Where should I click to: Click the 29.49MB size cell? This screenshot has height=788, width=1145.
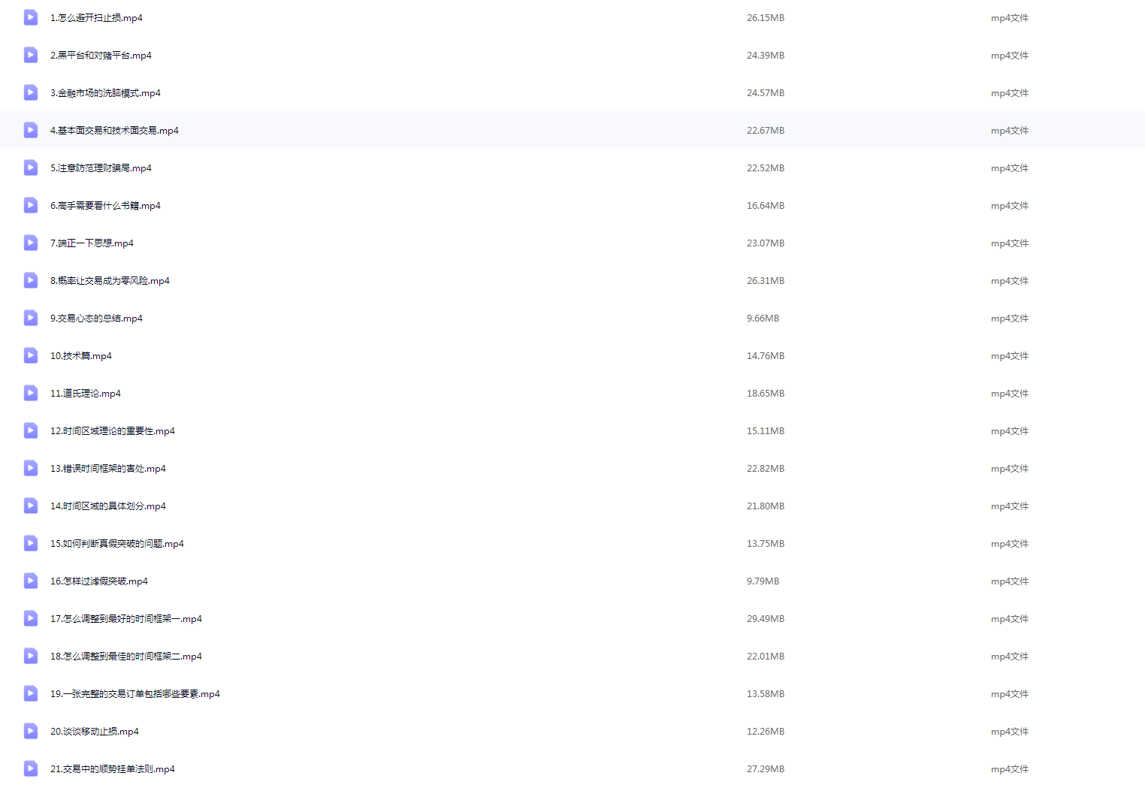point(766,619)
